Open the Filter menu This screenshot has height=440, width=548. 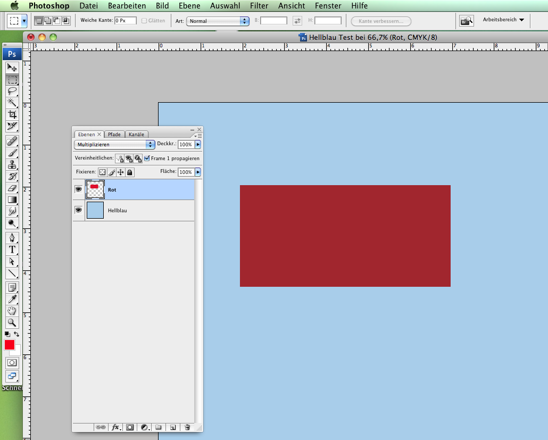click(x=259, y=6)
